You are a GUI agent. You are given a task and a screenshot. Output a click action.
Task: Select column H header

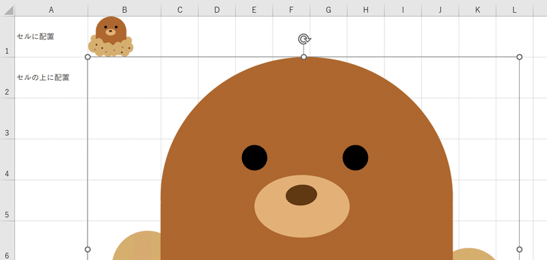pos(366,10)
